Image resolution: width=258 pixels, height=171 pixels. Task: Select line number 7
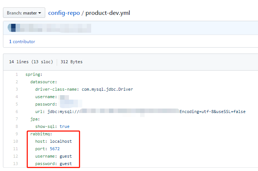(x=17, y=119)
